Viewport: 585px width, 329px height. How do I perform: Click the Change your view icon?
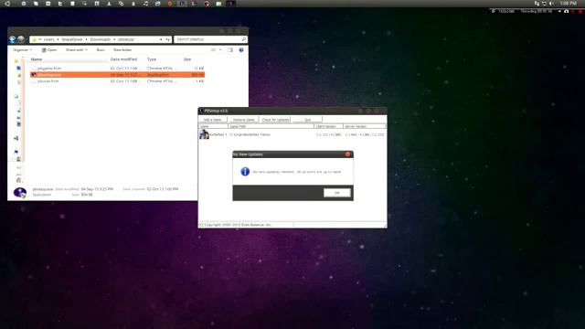(213, 49)
